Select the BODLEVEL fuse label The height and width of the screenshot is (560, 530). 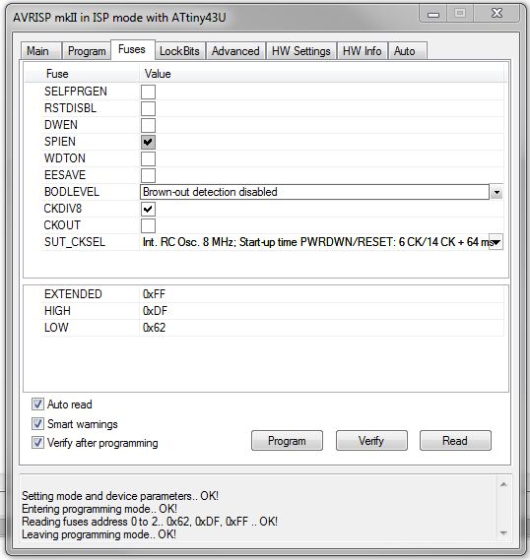(x=72, y=192)
